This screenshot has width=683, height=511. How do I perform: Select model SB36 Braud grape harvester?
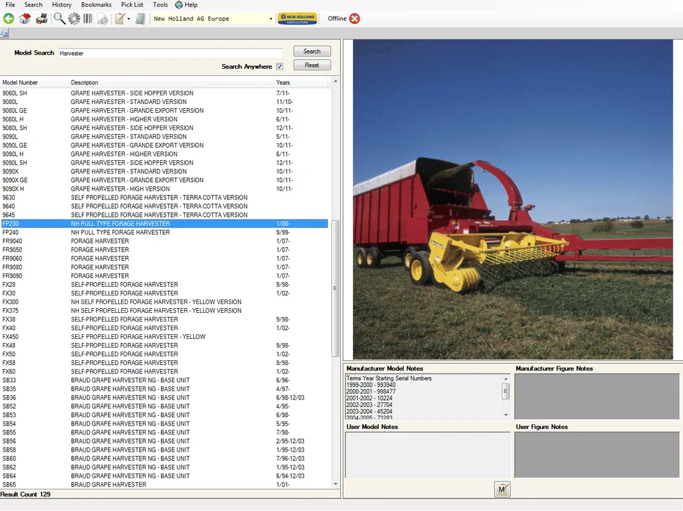164,398
